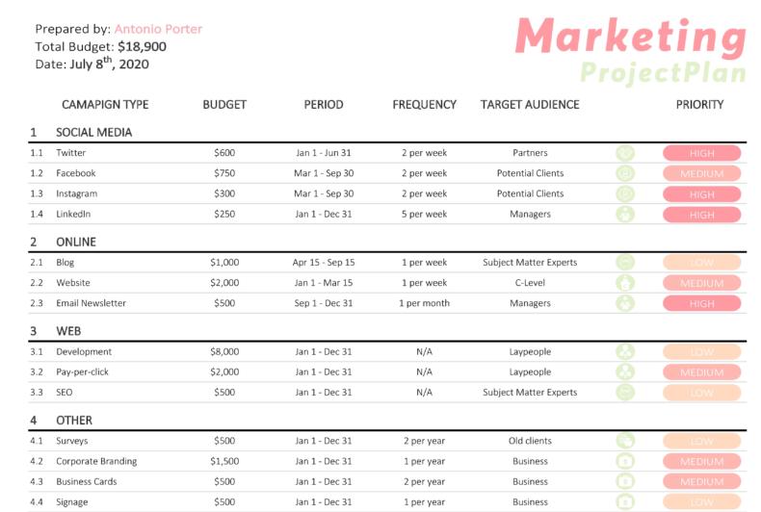This screenshot has width=761, height=512.
Task: Click the MEDIUM priority badge for Facebook
Action: [702, 173]
